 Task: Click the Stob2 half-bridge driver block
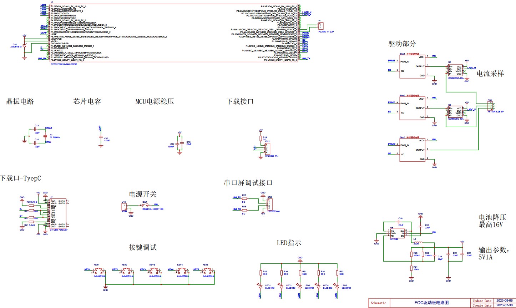click(x=412, y=108)
